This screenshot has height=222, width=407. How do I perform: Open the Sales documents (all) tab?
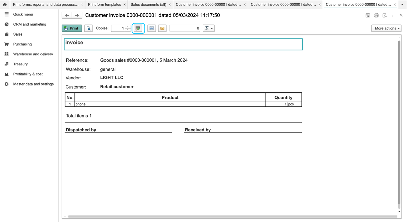[x=148, y=5]
